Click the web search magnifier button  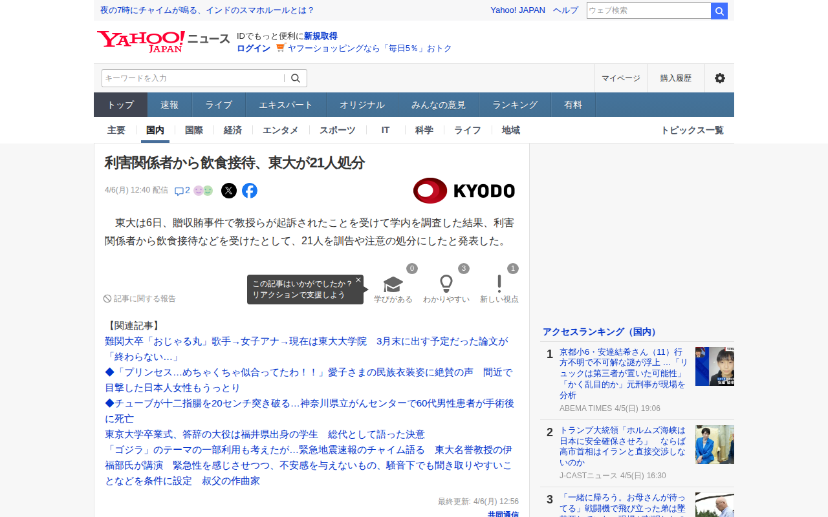click(x=719, y=11)
